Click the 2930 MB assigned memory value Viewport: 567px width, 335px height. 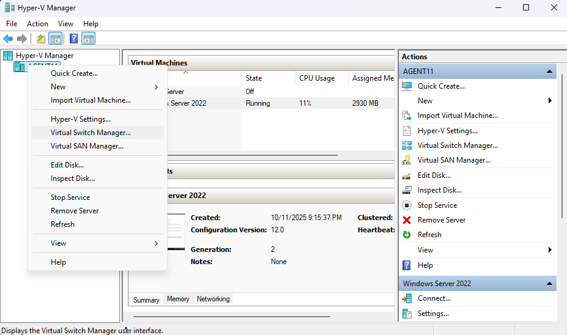tap(365, 103)
